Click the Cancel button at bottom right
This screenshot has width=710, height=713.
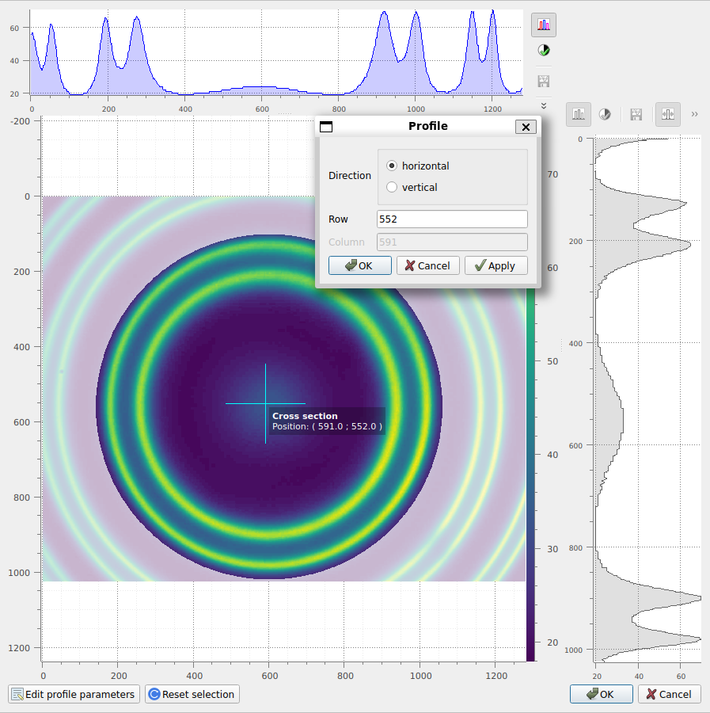[670, 694]
